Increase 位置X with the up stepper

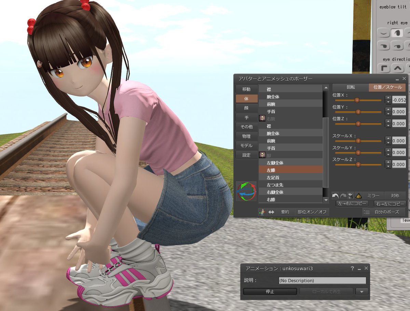(x=388, y=98)
